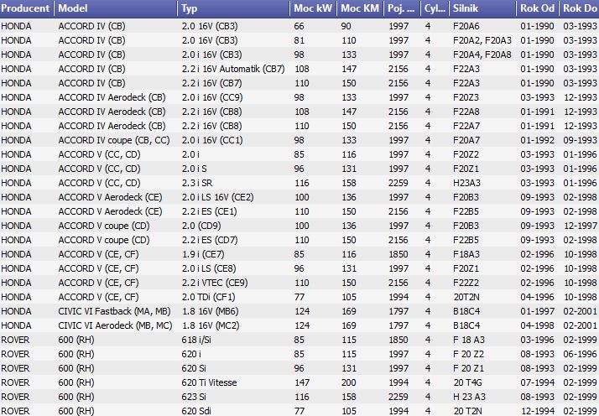Select the ACCORD V 2.3 i SR row
The image size is (599, 416).
pyautogui.click(x=299, y=183)
